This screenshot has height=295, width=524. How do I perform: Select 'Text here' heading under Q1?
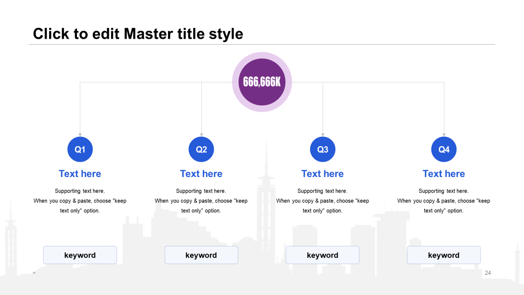click(80, 174)
